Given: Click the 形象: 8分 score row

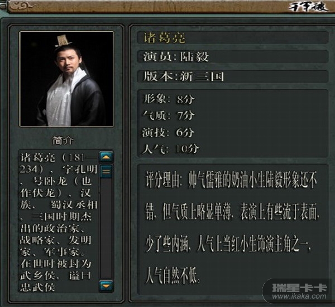Looking at the screenshot, I should click(169, 99).
